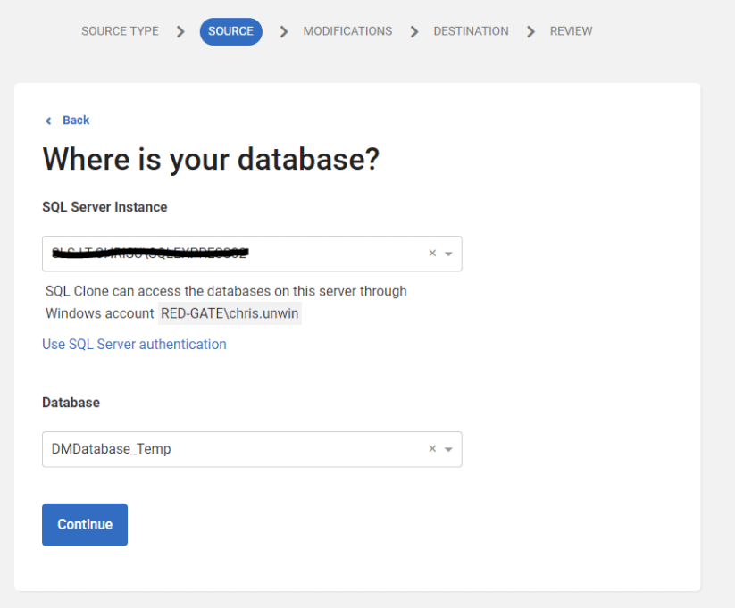This screenshot has width=735, height=608.
Task: Expand the Database dropdown arrow
Action: coord(448,449)
